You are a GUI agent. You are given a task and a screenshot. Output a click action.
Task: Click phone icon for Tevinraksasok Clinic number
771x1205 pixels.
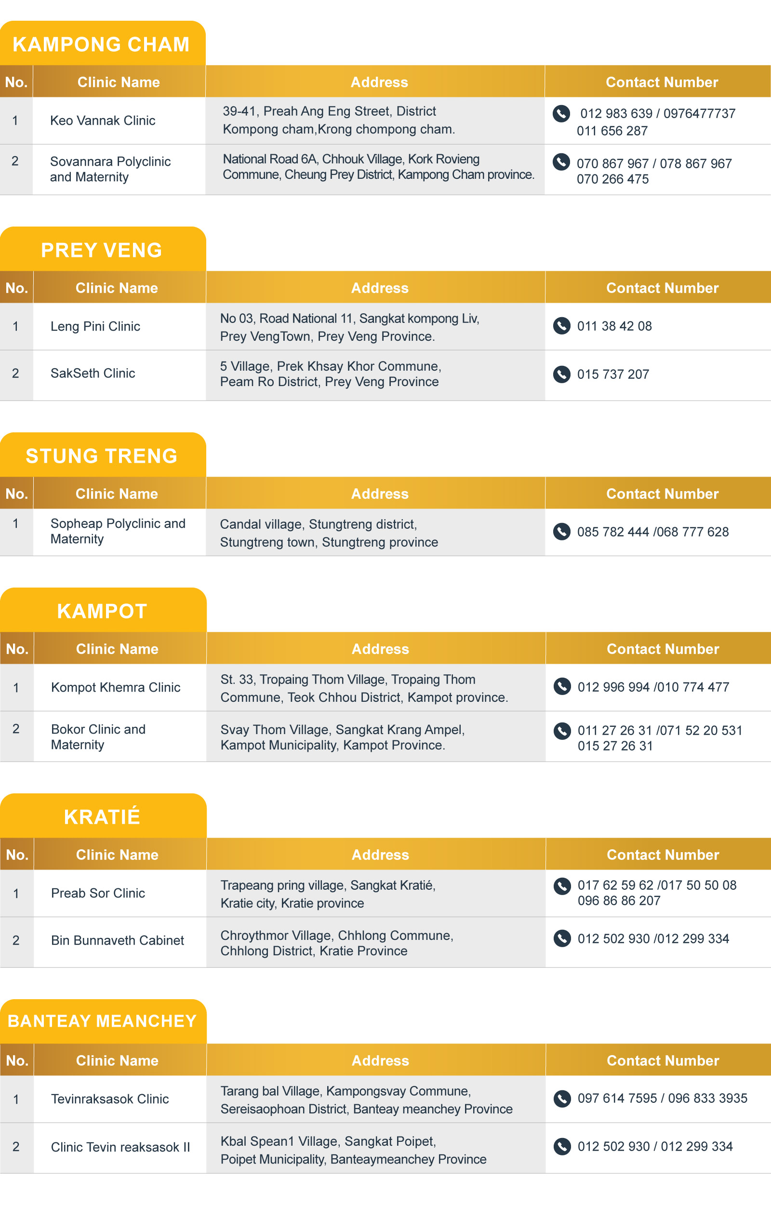coord(562,1098)
